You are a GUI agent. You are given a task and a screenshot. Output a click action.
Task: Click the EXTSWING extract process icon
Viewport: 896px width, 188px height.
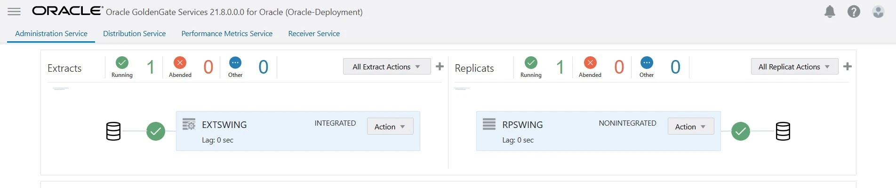click(189, 124)
